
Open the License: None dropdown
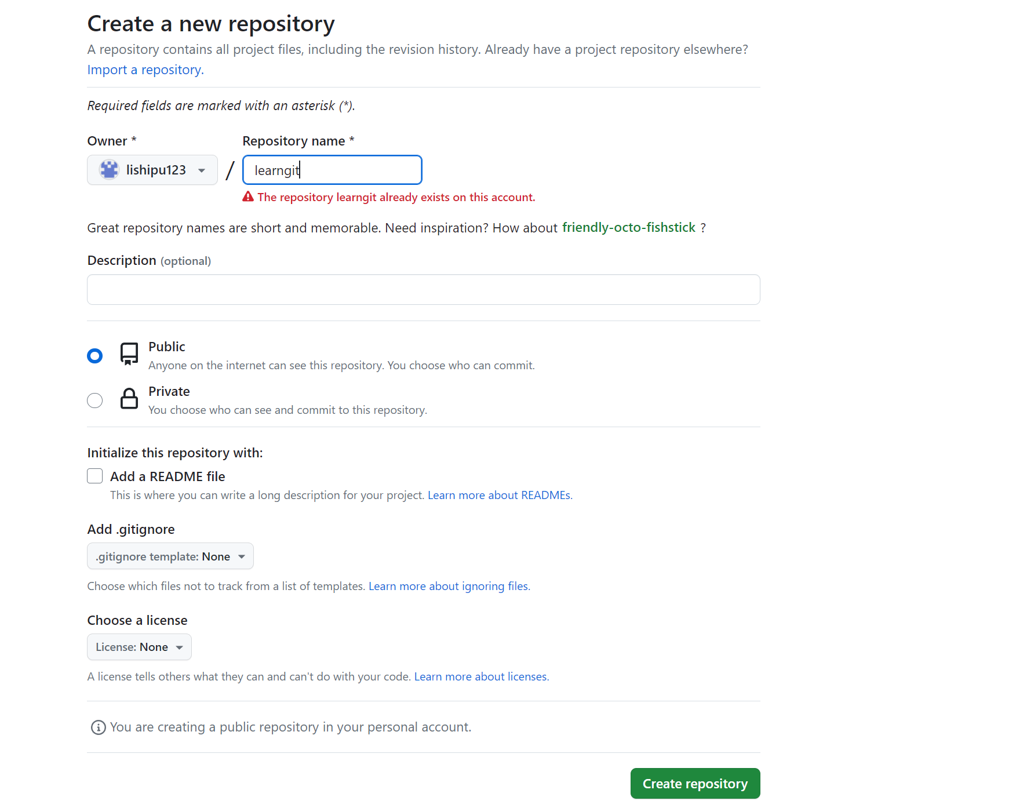pos(139,647)
